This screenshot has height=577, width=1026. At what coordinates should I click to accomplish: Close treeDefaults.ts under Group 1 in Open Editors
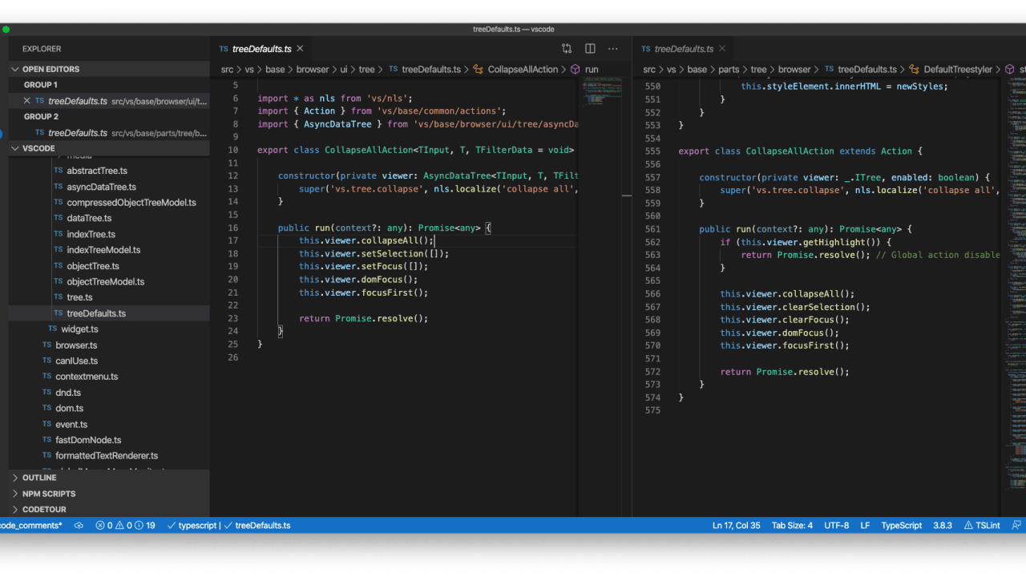click(x=27, y=101)
